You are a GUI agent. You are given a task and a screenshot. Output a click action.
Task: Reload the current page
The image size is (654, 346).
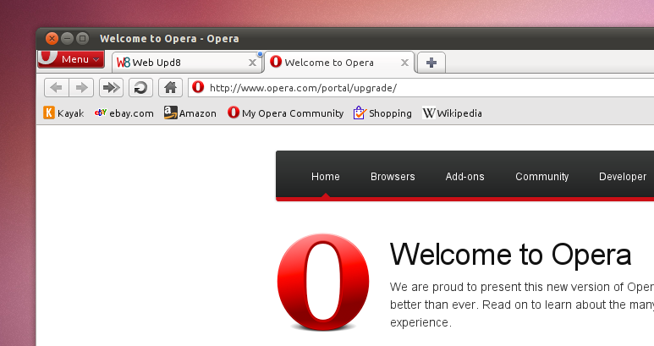140,87
